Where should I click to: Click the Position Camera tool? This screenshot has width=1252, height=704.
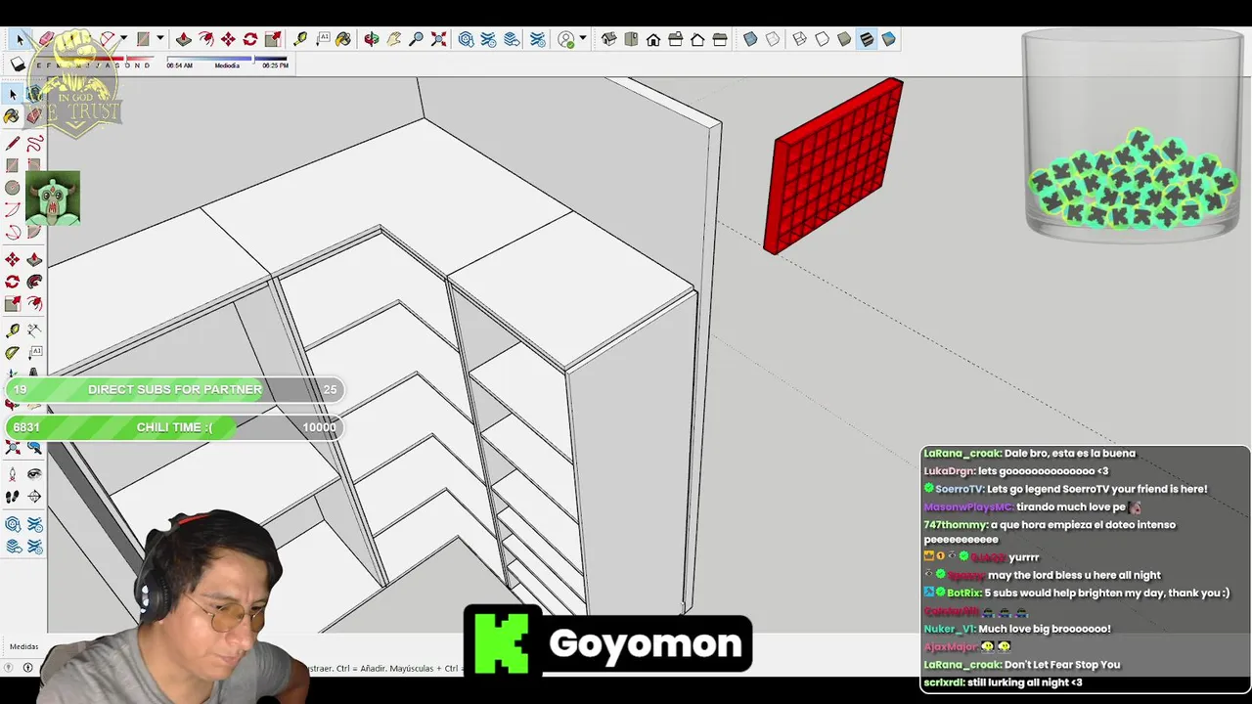coord(12,474)
